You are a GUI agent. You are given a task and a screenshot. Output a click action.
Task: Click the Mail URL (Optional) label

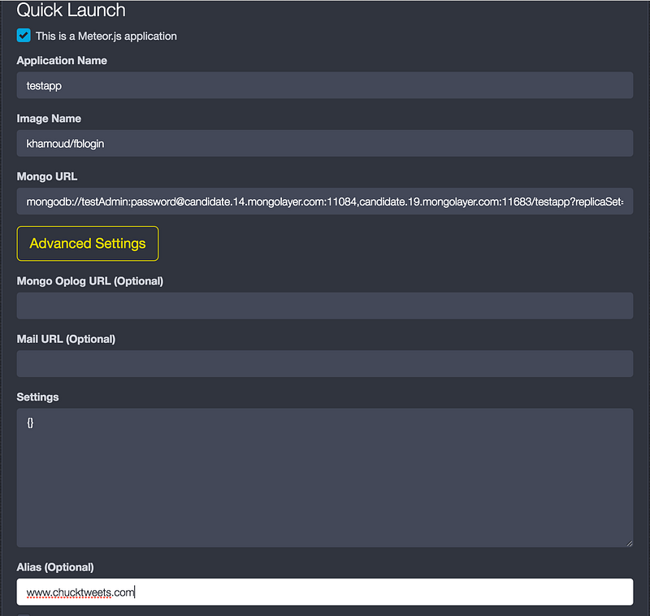66,339
